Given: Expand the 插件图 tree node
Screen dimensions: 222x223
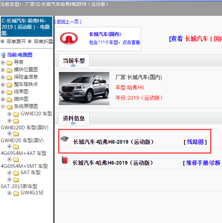Looking at the screenshot, I should (3, 99).
